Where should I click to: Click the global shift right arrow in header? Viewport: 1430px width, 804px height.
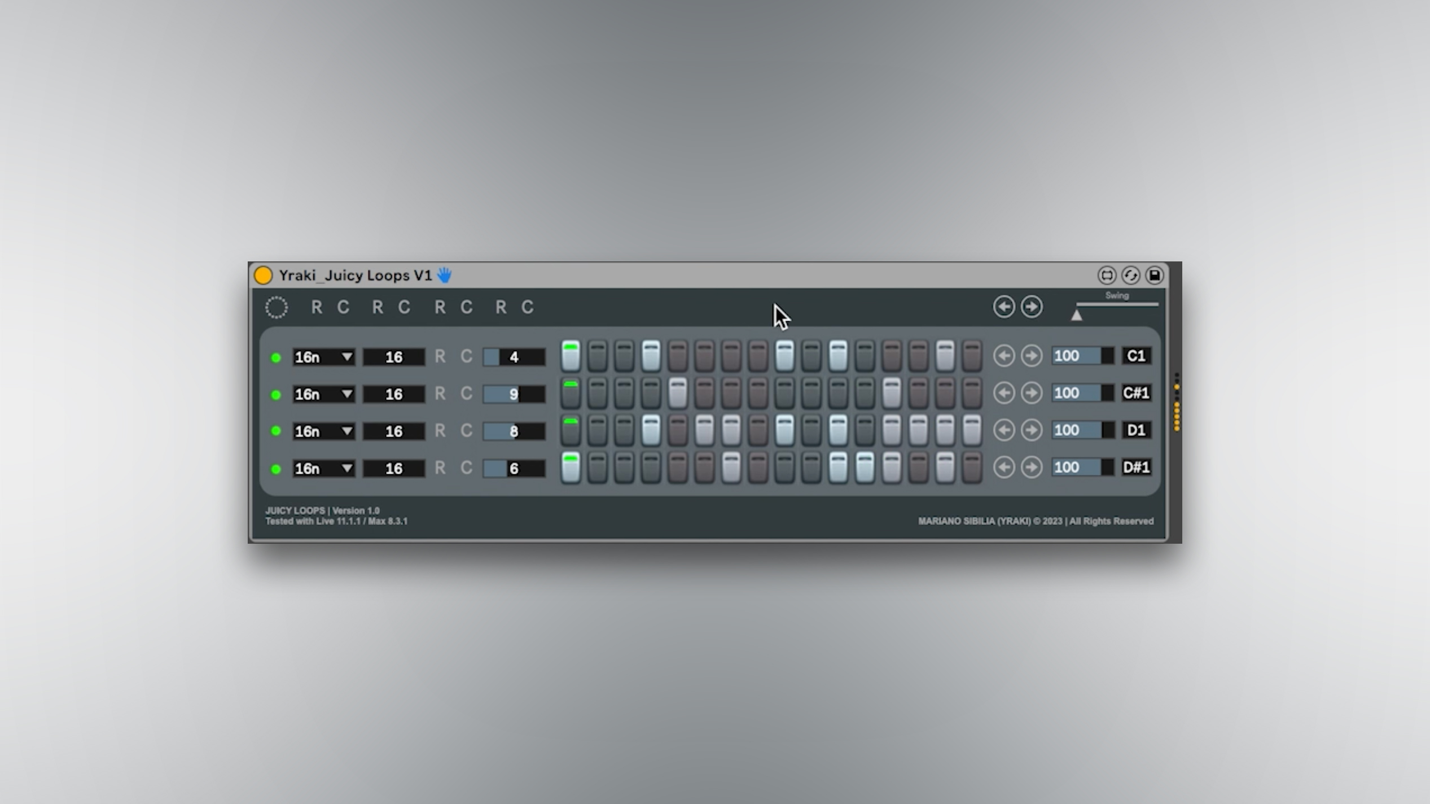click(x=1032, y=307)
